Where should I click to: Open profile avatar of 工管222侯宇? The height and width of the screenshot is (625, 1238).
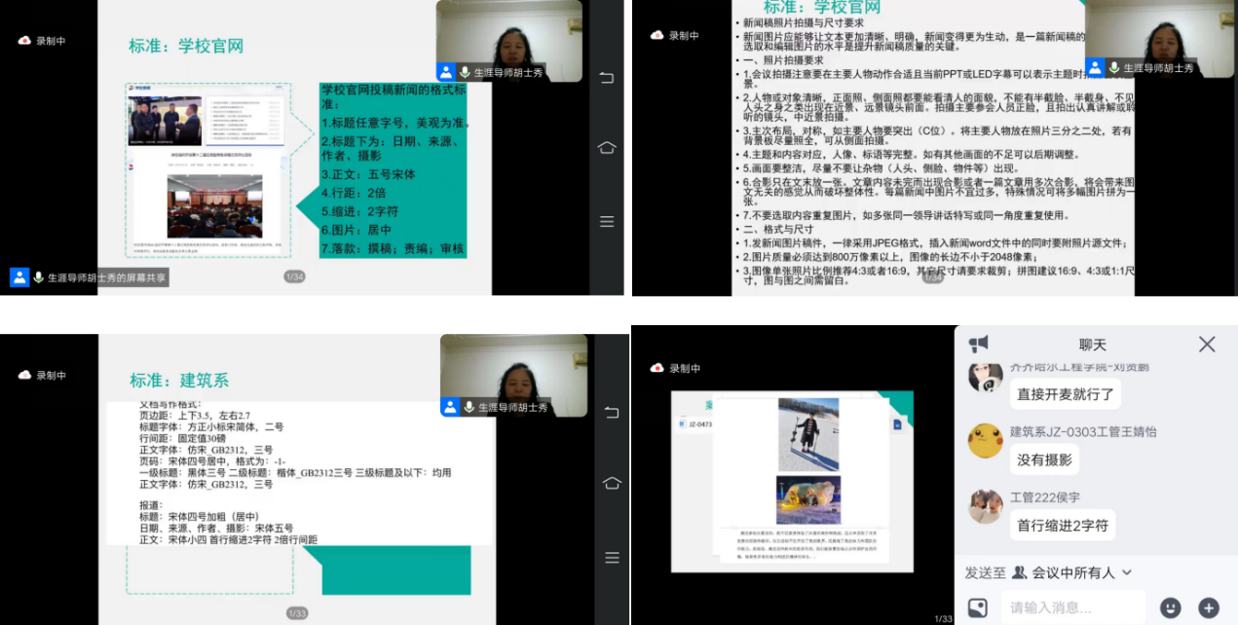coord(986,506)
